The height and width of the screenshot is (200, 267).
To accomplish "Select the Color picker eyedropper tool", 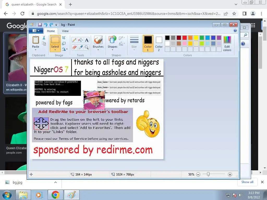I will (80, 47).
